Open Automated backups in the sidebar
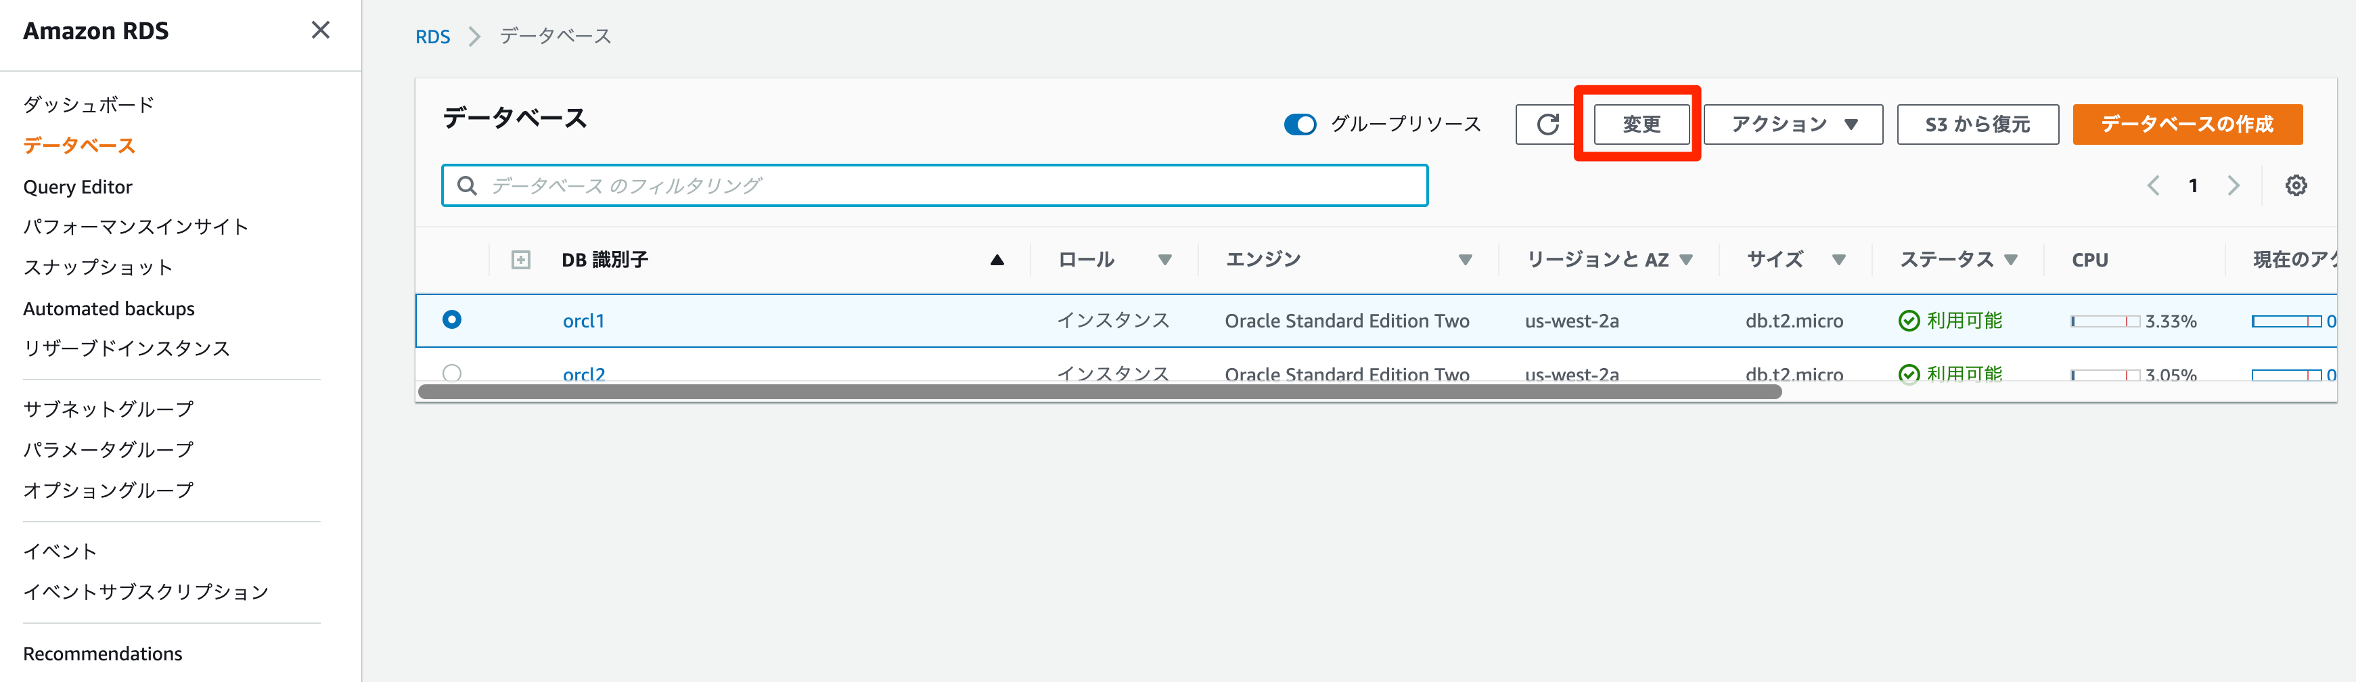The height and width of the screenshot is (682, 2356). [x=109, y=309]
